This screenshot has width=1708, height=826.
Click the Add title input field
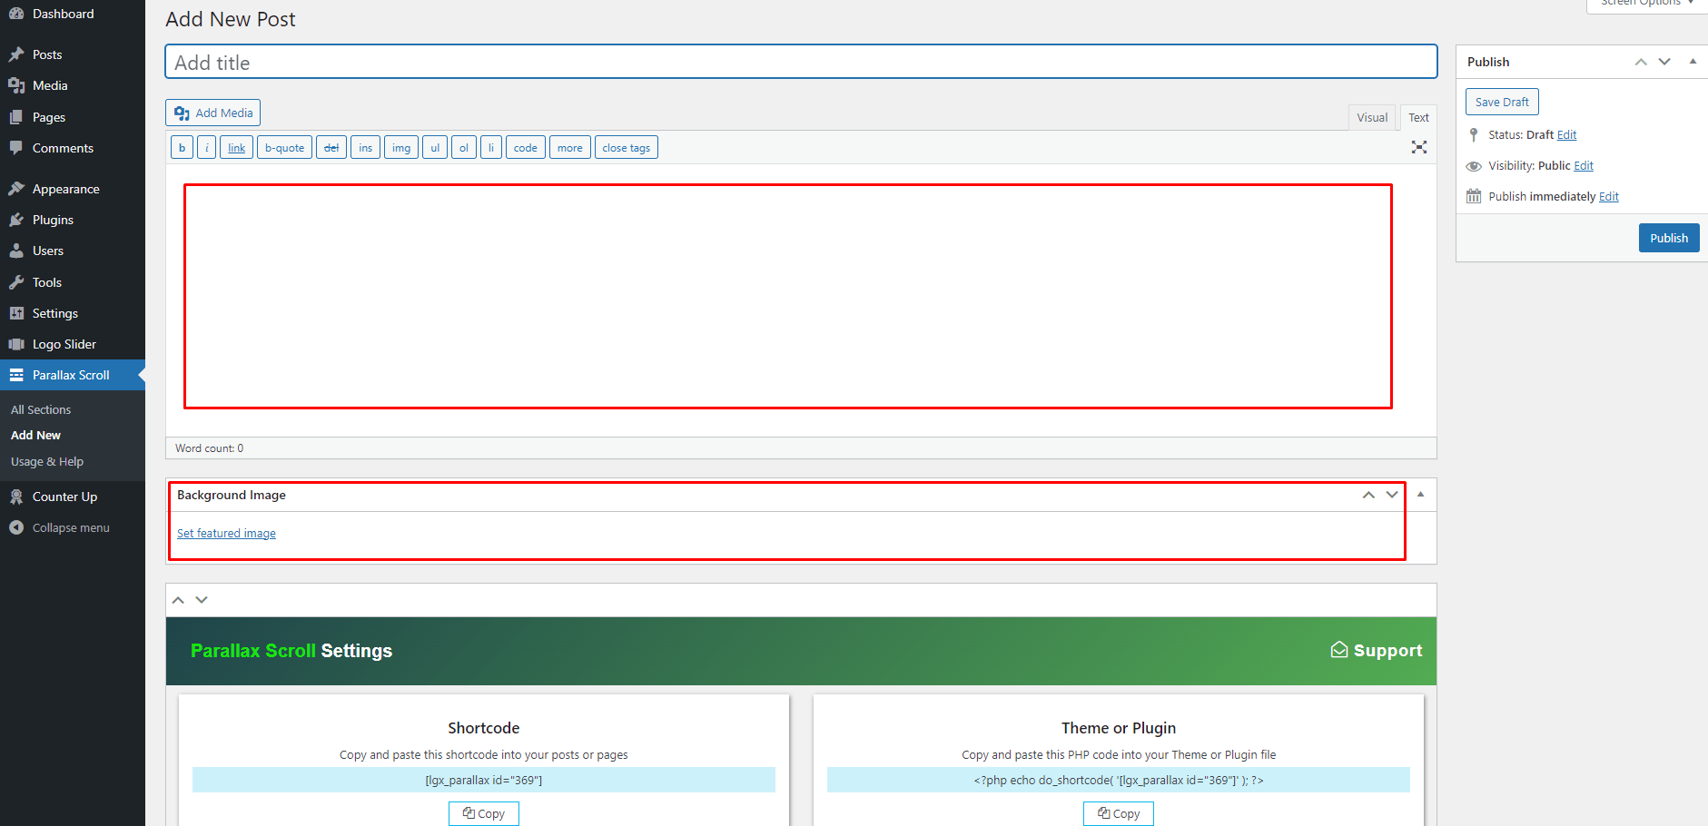pos(801,62)
